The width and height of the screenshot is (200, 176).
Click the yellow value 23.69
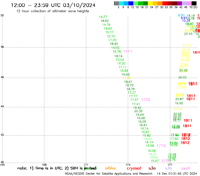[x=178, y=109]
